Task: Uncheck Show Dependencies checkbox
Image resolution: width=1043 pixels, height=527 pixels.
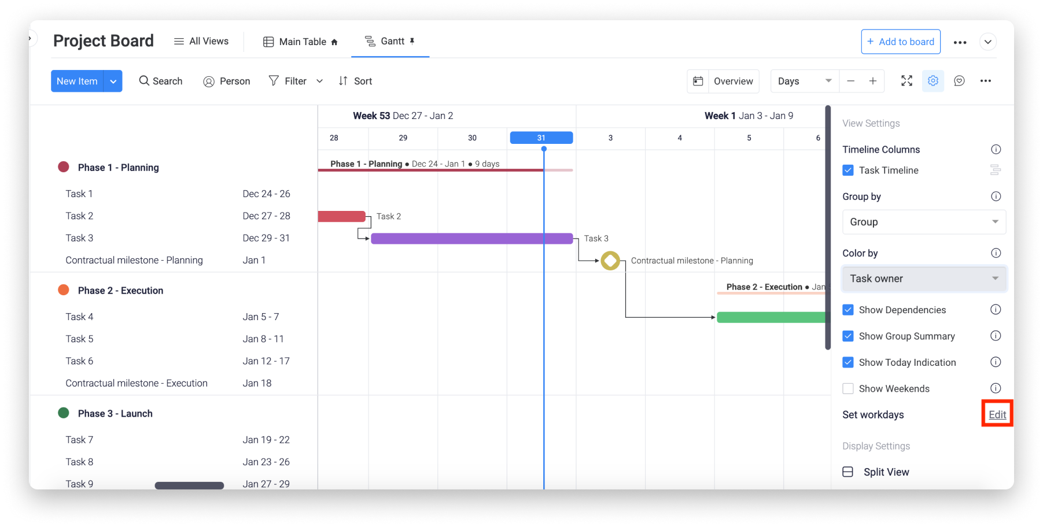Action: 848,310
